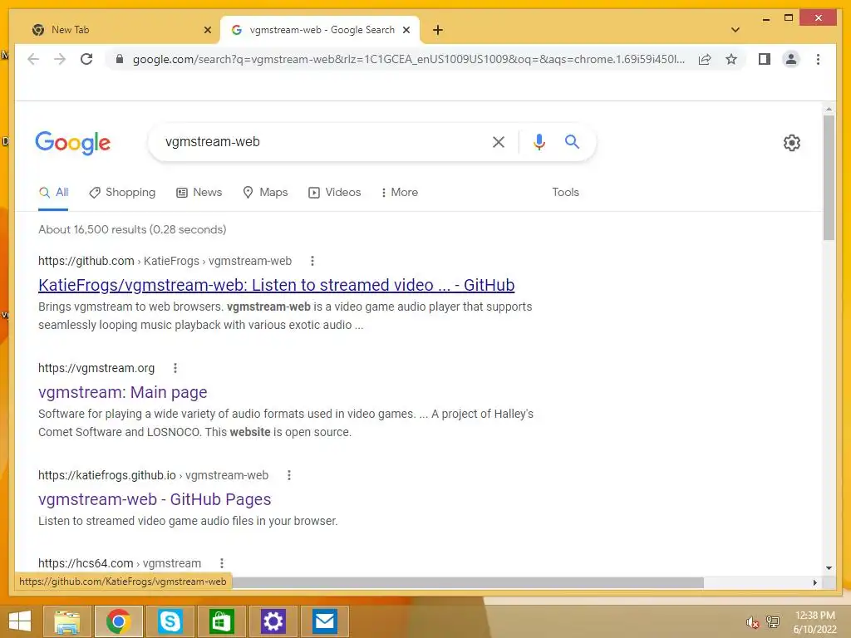The height and width of the screenshot is (638, 851).
Task: Open File Explorer from taskbar
Action: tap(66, 621)
